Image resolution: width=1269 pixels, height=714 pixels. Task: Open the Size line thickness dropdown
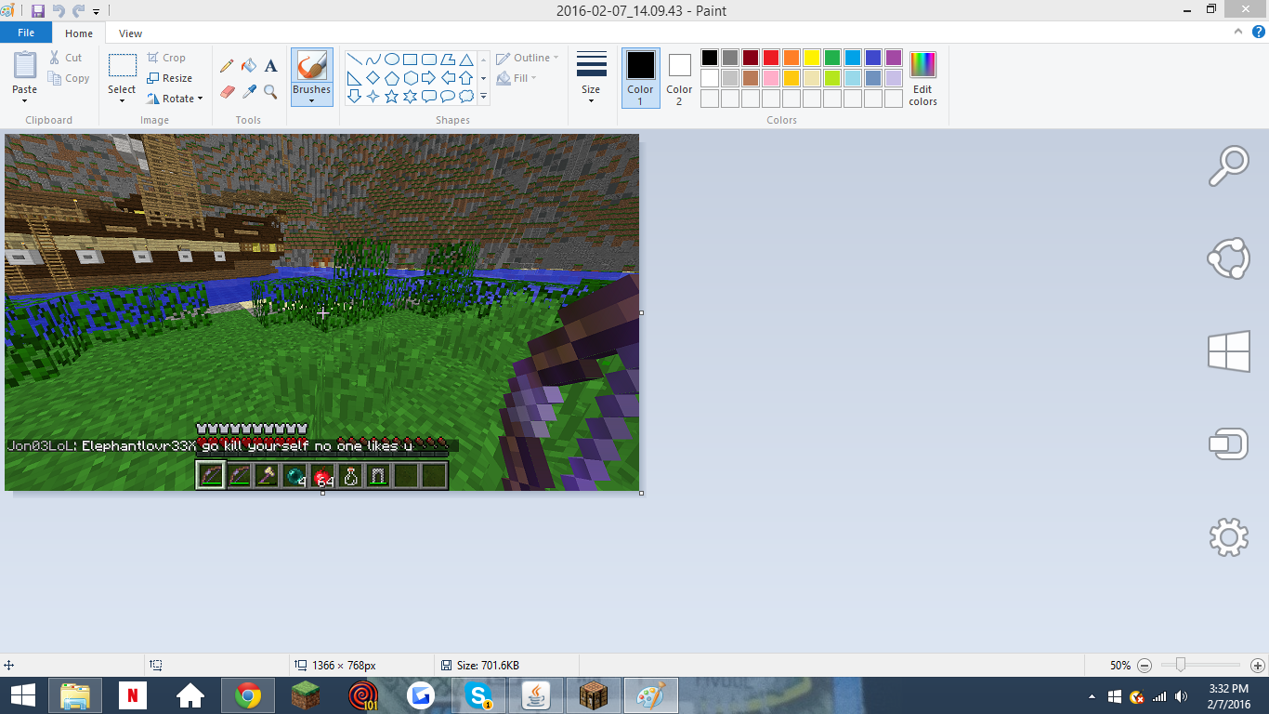(591, 78)
